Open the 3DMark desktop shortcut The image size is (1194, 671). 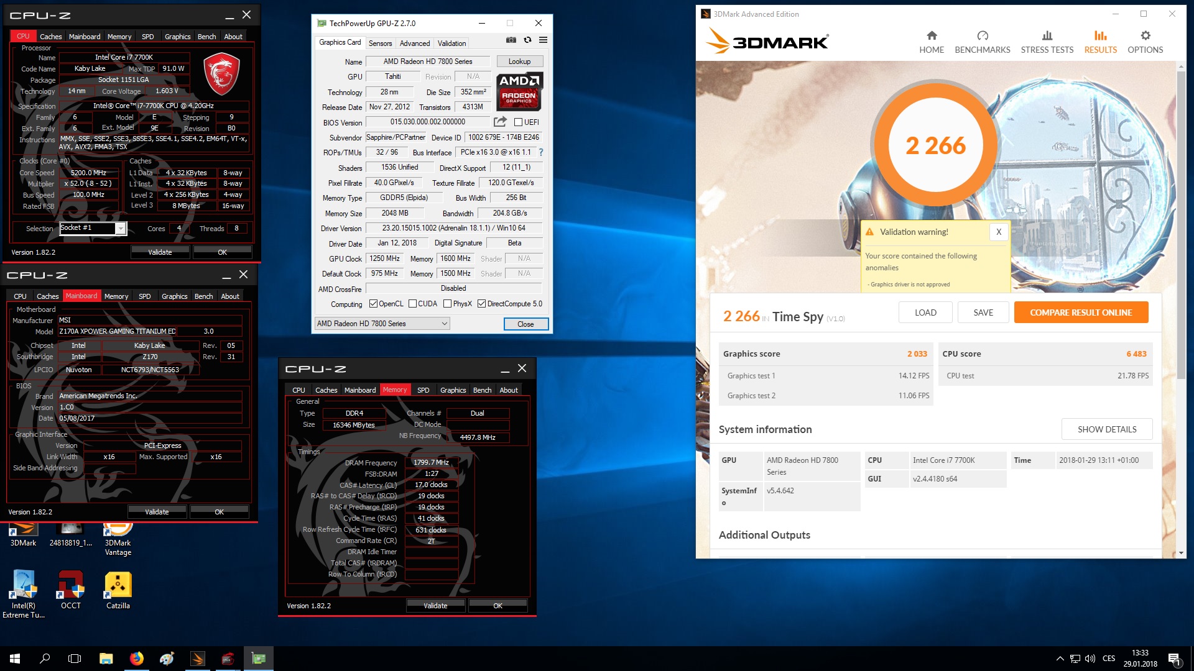23,534
